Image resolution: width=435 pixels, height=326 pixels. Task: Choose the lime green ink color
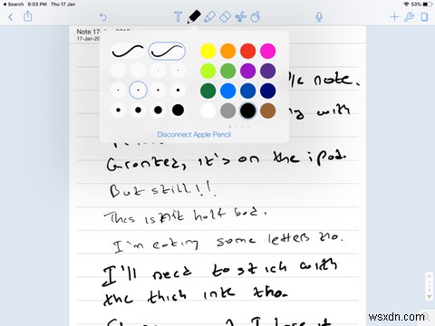click(208, 71)
